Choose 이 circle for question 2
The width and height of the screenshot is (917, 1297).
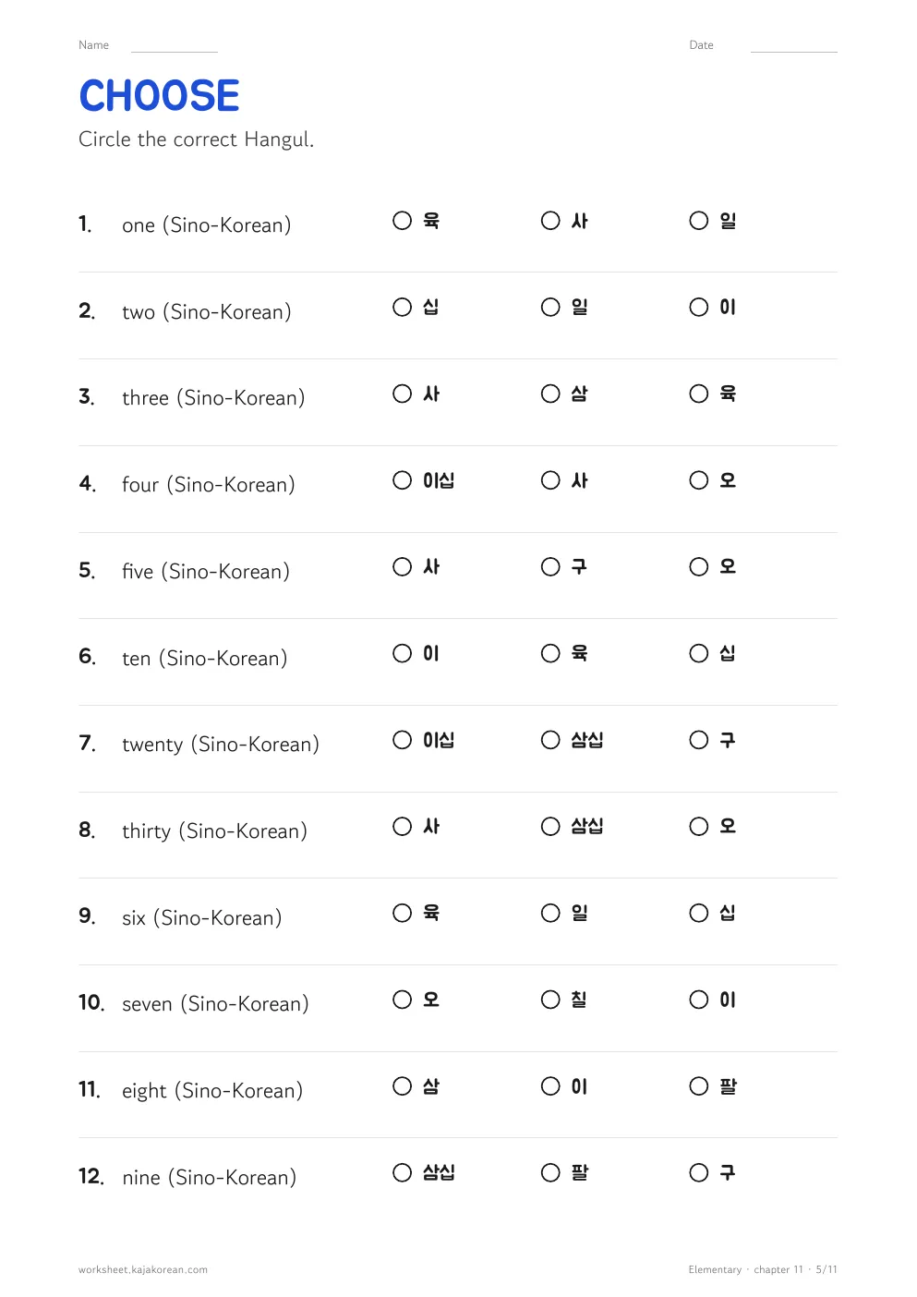point(699,308)
